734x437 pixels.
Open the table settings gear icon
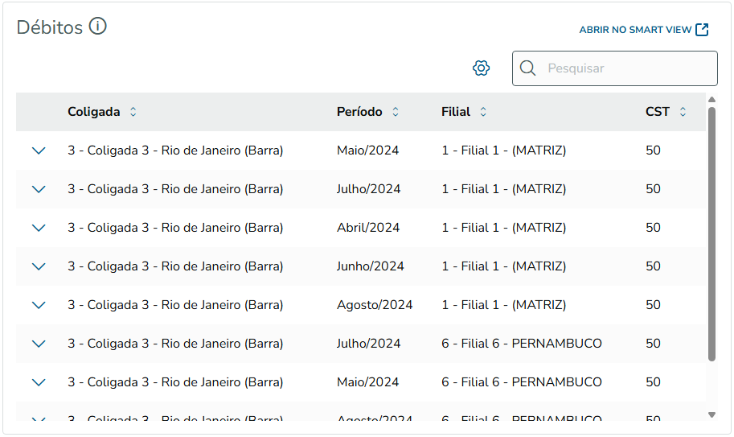[x=481, y=68]
